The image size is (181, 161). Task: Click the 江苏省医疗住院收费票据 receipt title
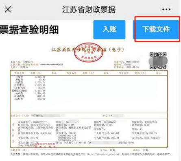[x=88, y=50]
